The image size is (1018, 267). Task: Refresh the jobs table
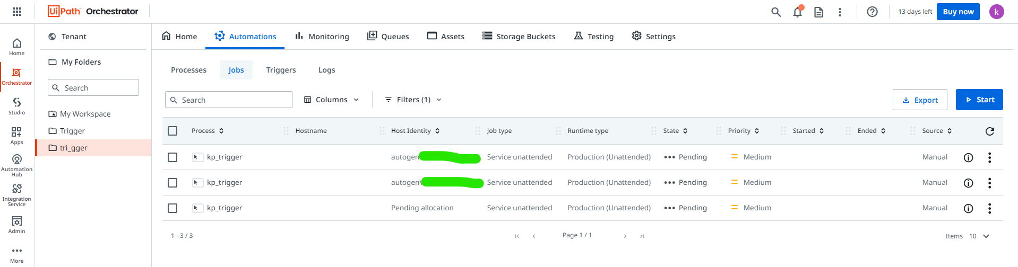tap(989, 131)
